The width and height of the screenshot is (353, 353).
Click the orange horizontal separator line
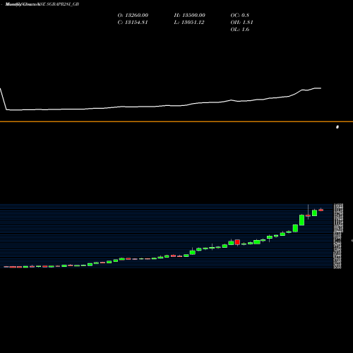[176, 121]
